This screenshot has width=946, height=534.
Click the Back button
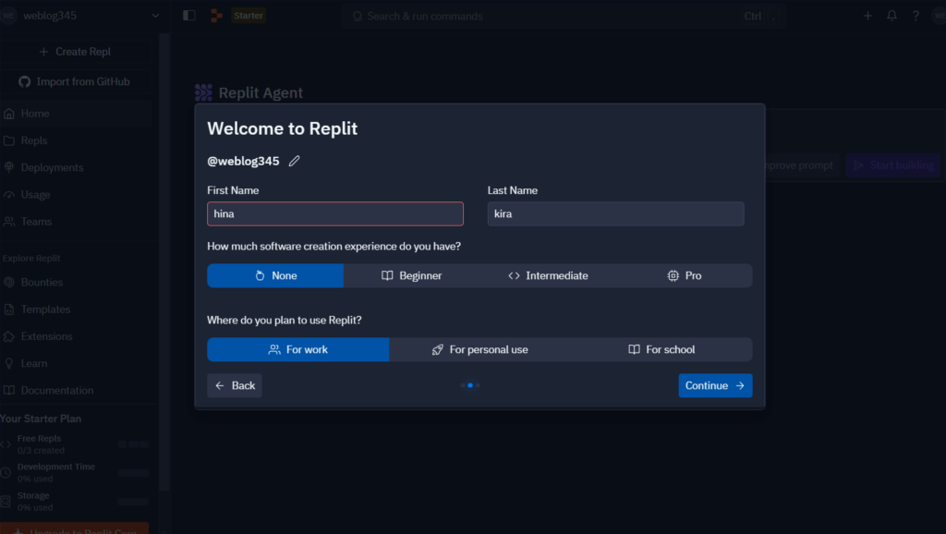click(x=235, y=385)
